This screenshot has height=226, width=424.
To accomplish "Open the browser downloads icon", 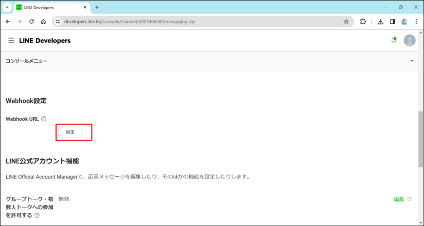I will click(381, 22).
